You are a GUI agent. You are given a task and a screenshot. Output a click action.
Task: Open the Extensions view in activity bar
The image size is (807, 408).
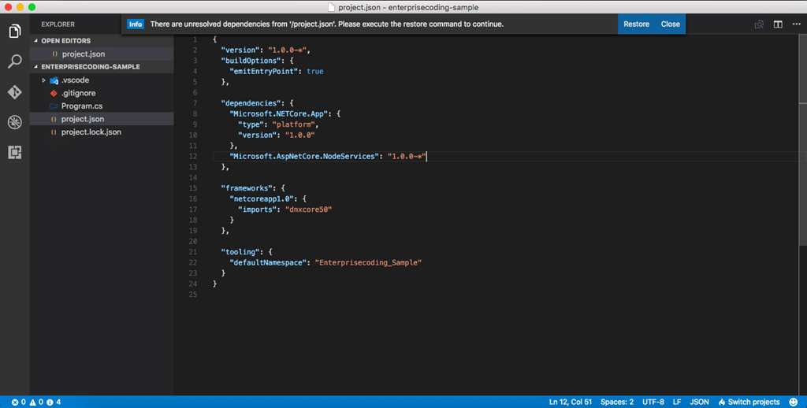[15, 152]
